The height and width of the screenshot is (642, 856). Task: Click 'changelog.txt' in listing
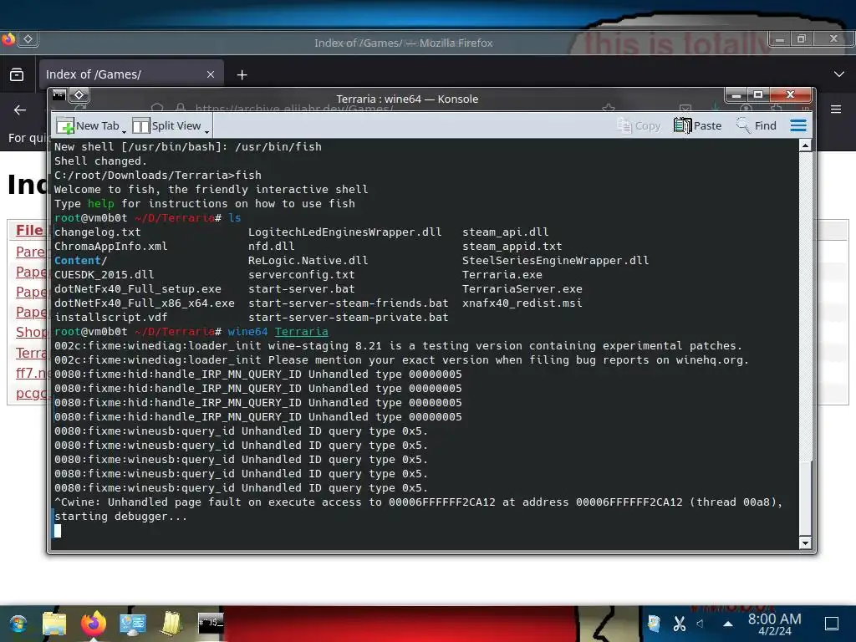(98, 232)
